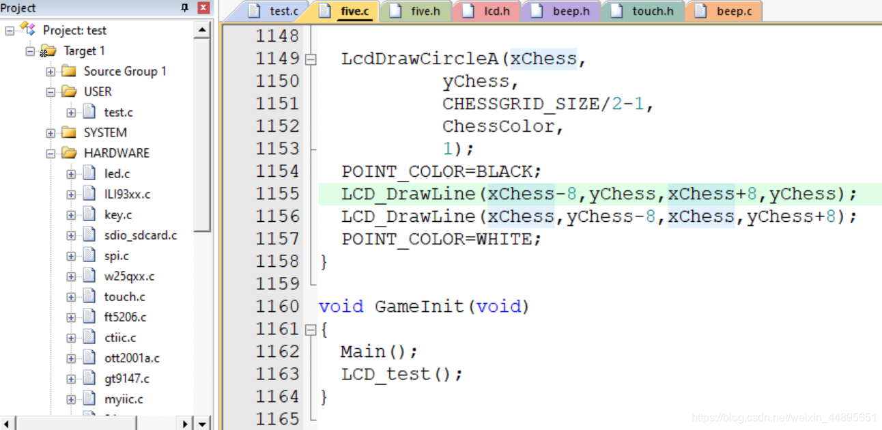Image resolution: width=882 pixels, height=430 pixels.
Task: Expand the ott2001a.c file node
Action: (x=71, y=358)
